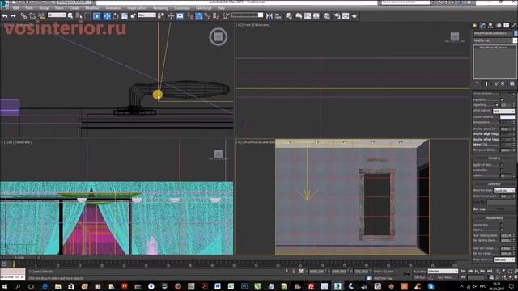Open the Render Setup icon
This screenshot has height=291, width=518.
[x=337, y=16]
